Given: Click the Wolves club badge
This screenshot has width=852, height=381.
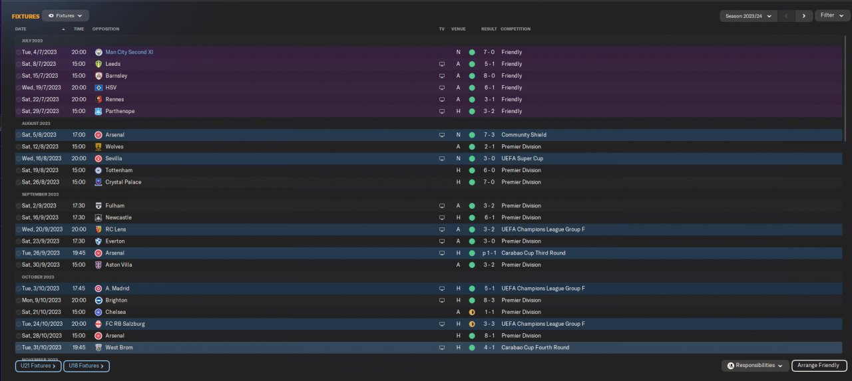Looking at the screenshot, I should 99,147.
